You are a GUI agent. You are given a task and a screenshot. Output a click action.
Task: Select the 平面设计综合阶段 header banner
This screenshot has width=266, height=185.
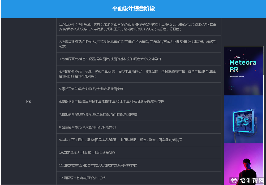[x=133, y=9]
